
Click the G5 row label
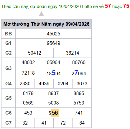point(9,98)
